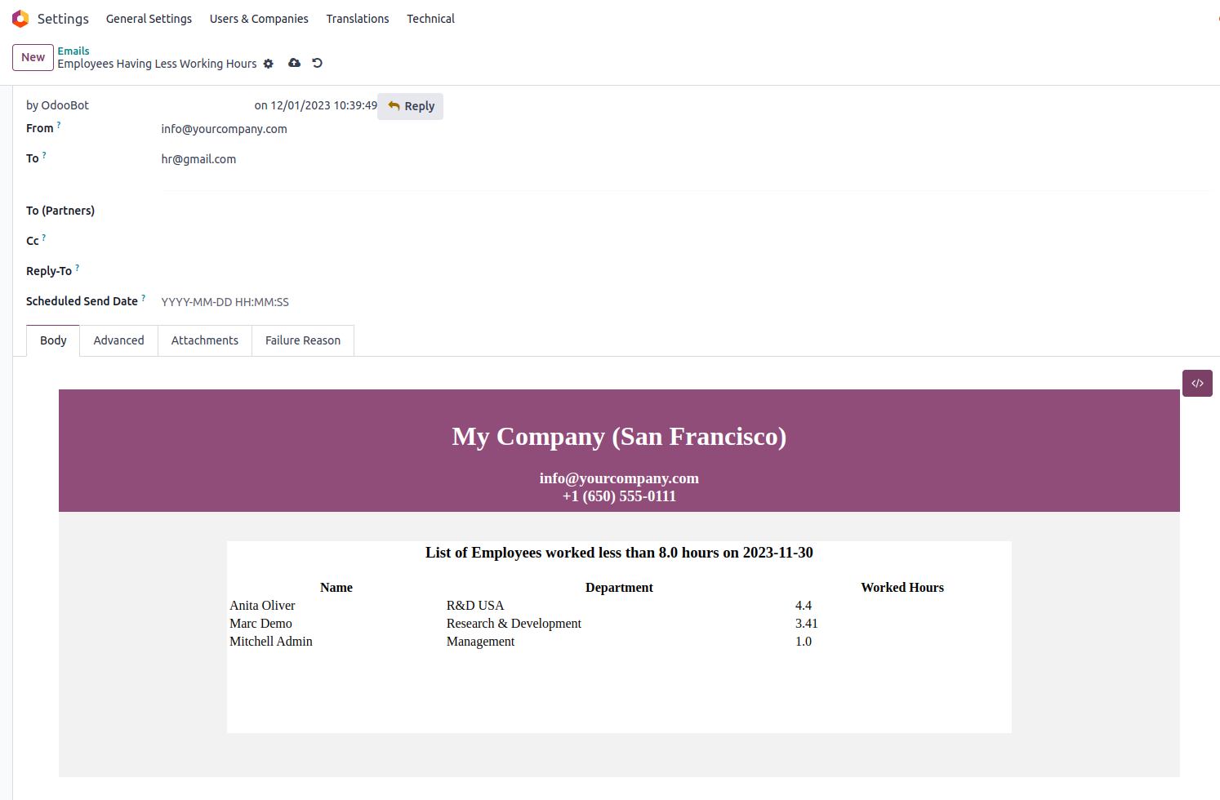
Task: Click the 'by OdooBot' author text
Action: (x=57, y=105)
